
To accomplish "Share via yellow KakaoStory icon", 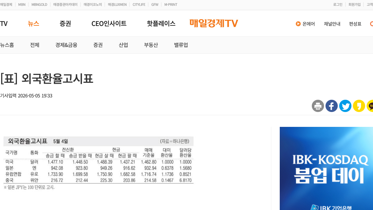I will click(x=359, y=106).
